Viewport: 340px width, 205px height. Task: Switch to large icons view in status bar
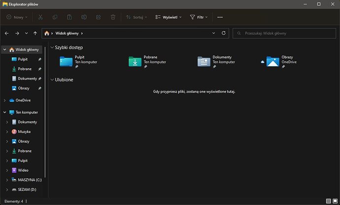335,201
